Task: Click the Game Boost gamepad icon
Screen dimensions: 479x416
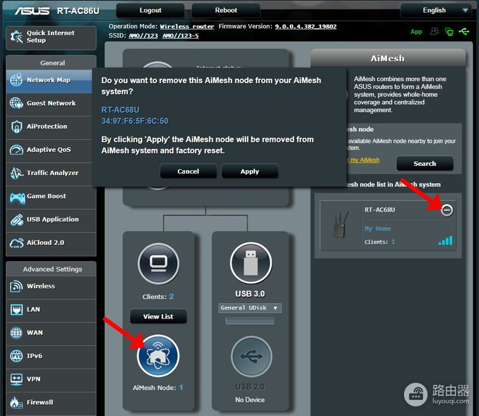Action: click(x=17, y=198)
